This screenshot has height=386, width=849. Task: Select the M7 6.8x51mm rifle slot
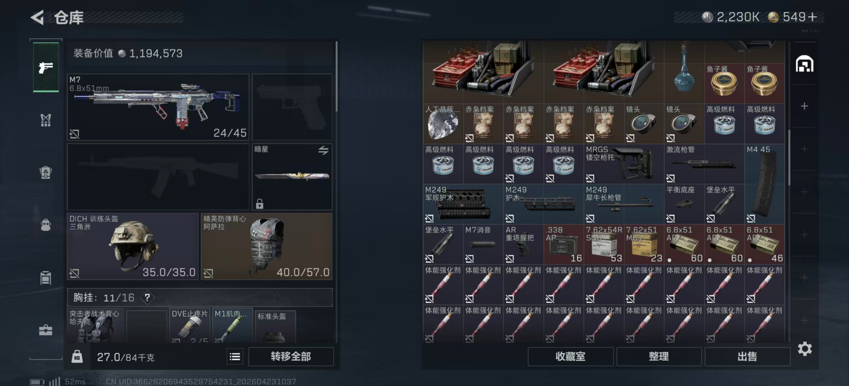tap(158, 107)
